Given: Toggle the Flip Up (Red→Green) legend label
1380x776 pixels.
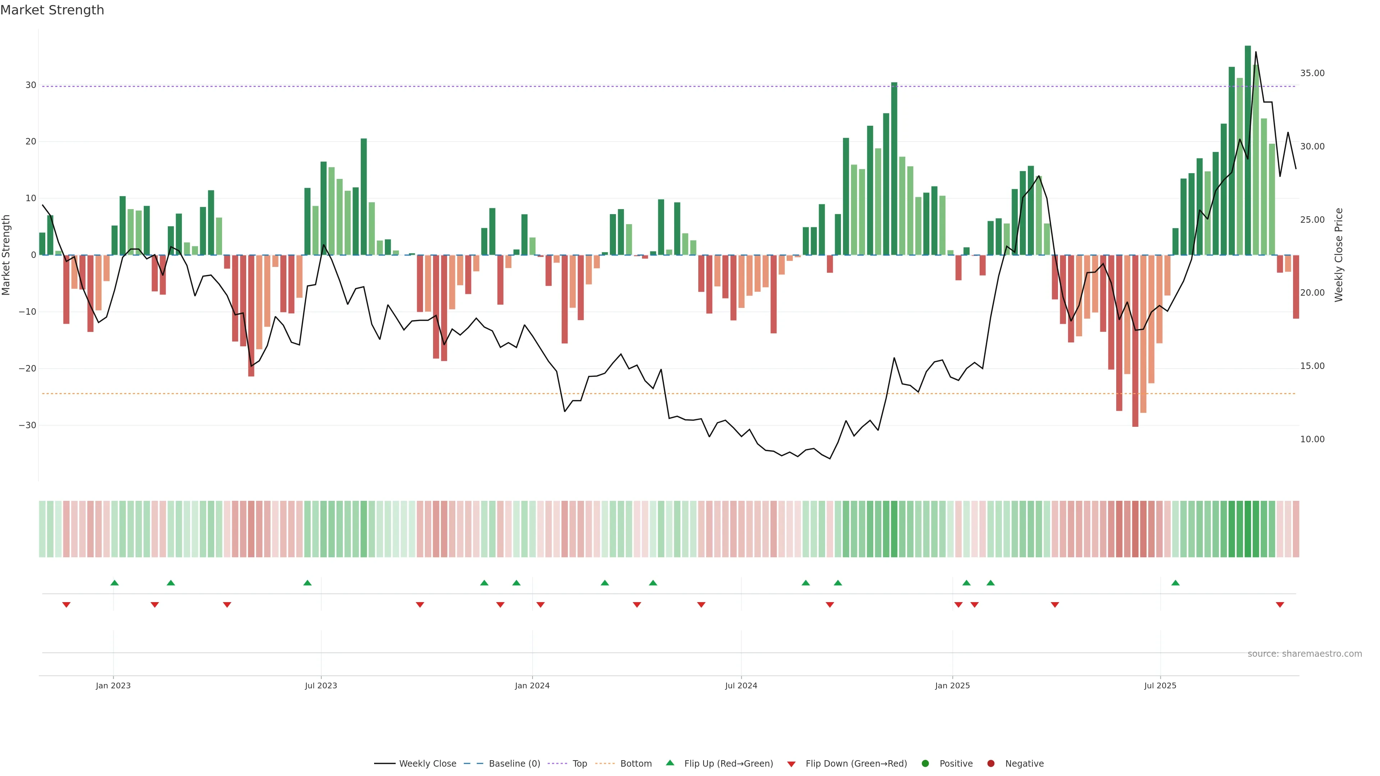Looking at the screenshot, I should coord(728,764).
